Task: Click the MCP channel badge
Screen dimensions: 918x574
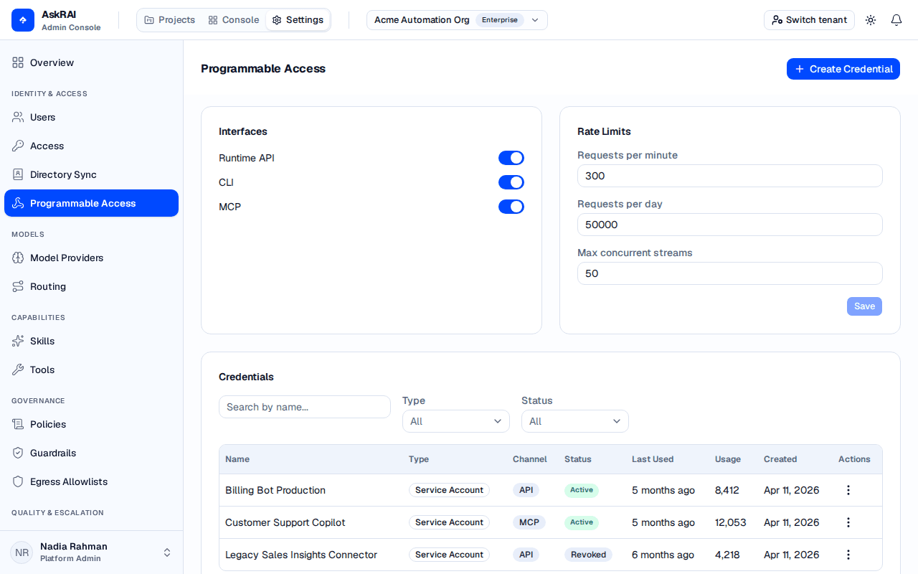Action: click(529, 522)
